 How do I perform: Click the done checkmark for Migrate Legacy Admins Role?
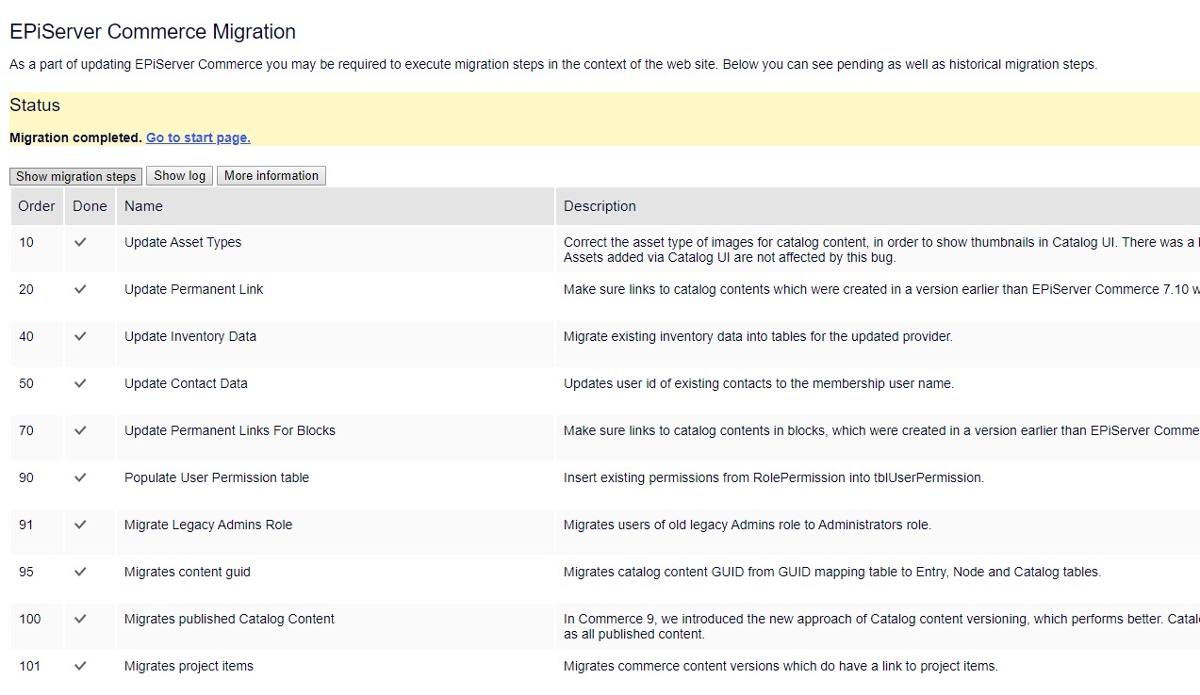click(x=80, y=525)
